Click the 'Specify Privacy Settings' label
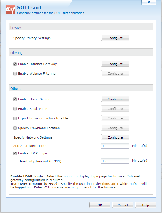The image size is (162, 213). pyautogui.click(x=32, y=38)
